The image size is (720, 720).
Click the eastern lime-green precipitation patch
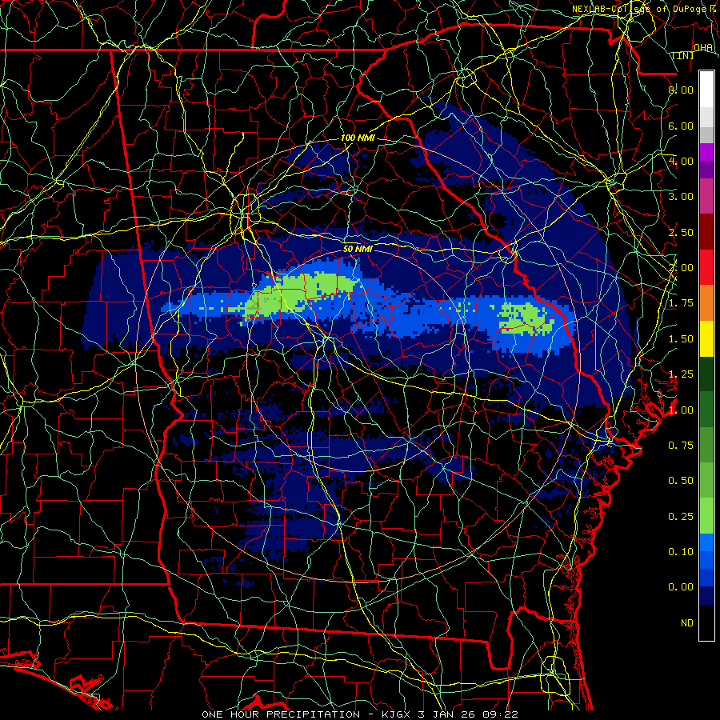click(x=526, y=318)
